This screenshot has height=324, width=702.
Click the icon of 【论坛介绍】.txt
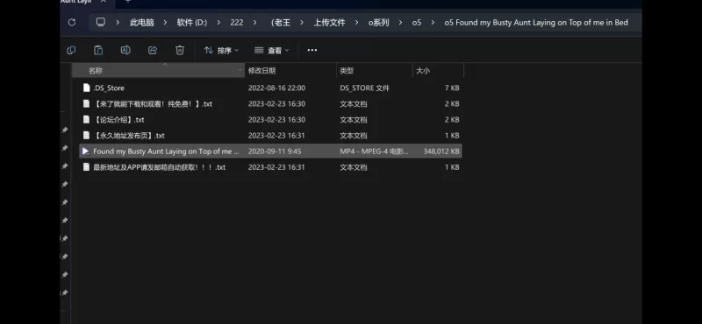click(x=86, y=119)
